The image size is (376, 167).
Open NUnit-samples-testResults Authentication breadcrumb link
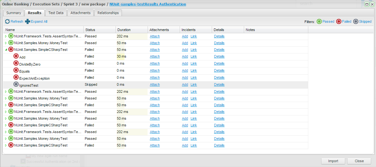[148, 4]
